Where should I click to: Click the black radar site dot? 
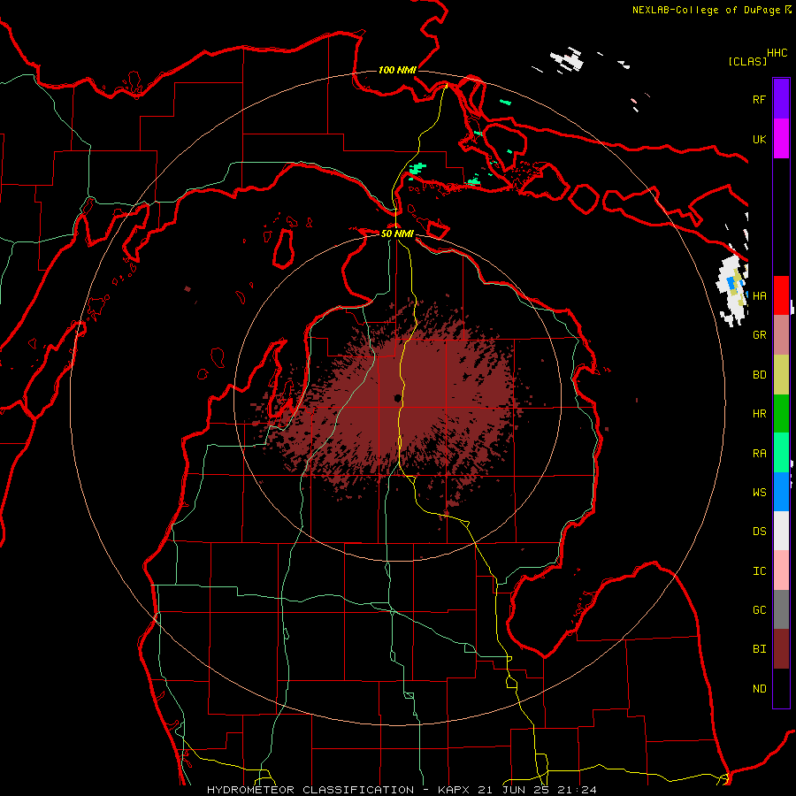click(x=397, y=399)
